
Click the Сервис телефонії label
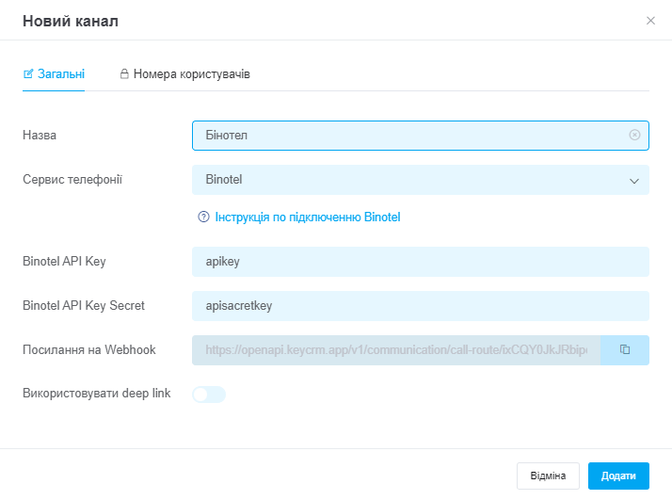72,179
